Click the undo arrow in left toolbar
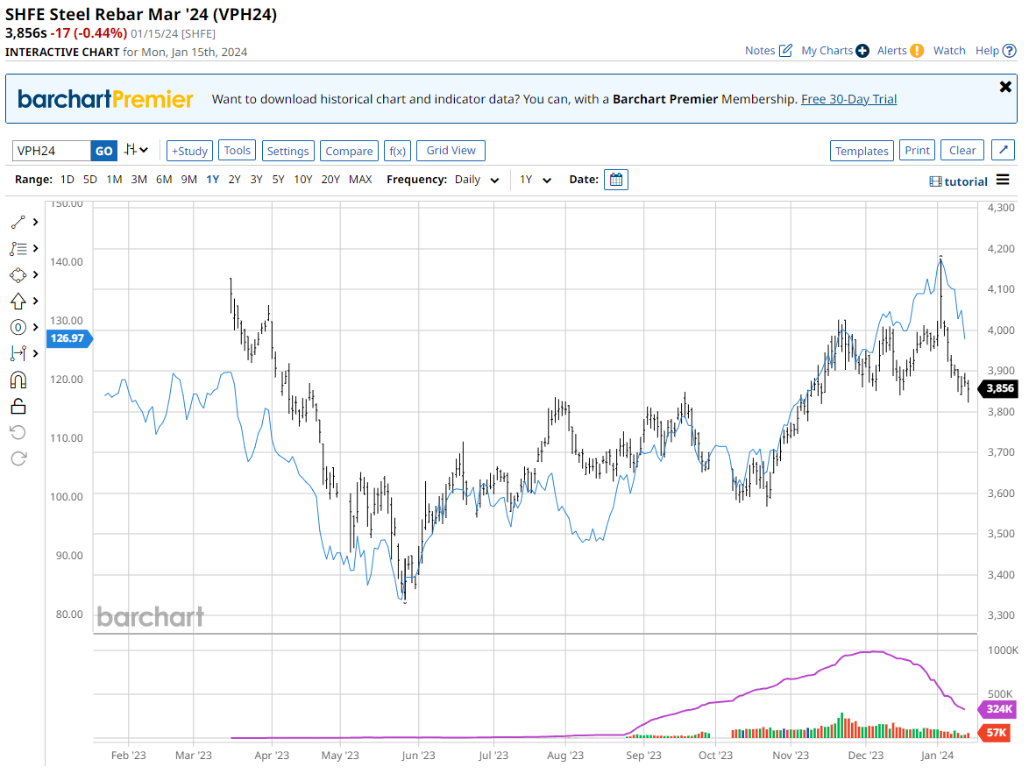Viewport: 1029px width, 781px height. [x=18, y=432]
